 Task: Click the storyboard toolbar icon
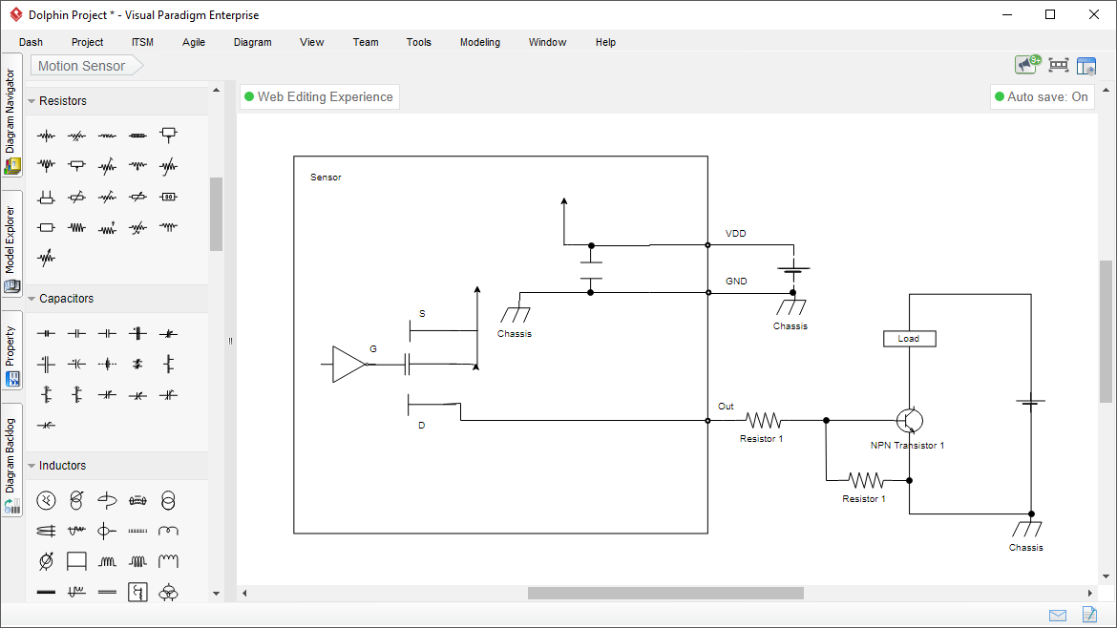1057,65
